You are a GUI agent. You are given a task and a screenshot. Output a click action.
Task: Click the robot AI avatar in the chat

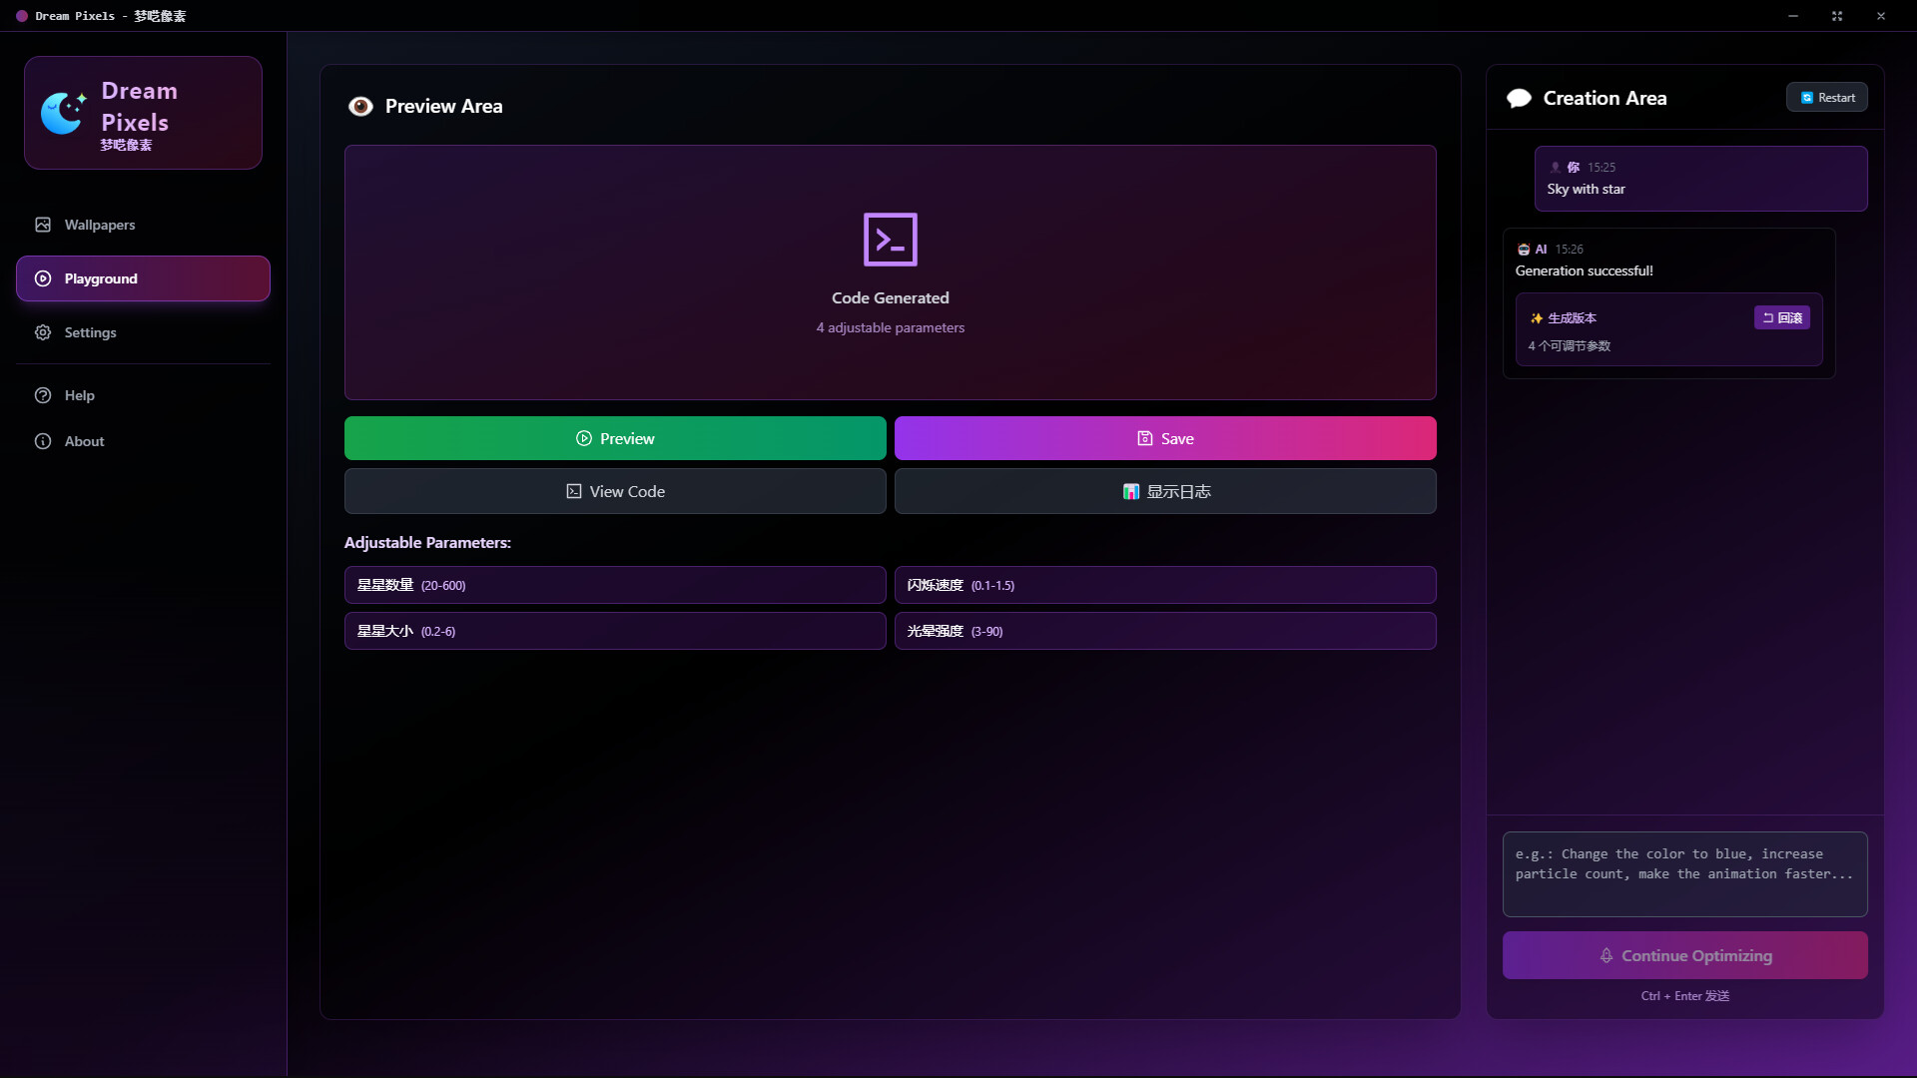click(x=1524, y=249)
